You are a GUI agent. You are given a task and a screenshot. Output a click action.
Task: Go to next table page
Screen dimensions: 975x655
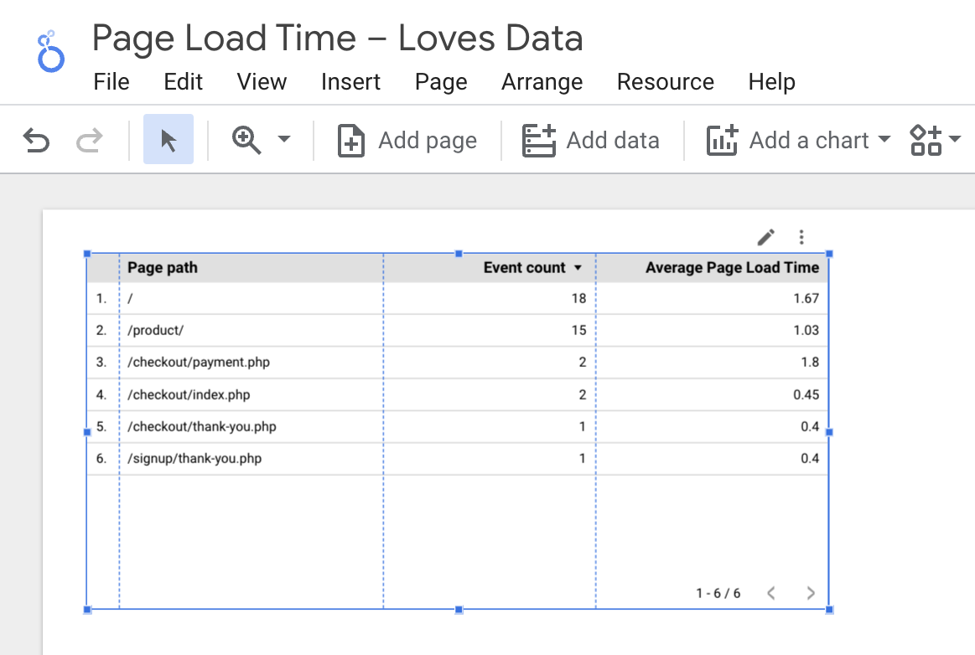pos(810,593)
